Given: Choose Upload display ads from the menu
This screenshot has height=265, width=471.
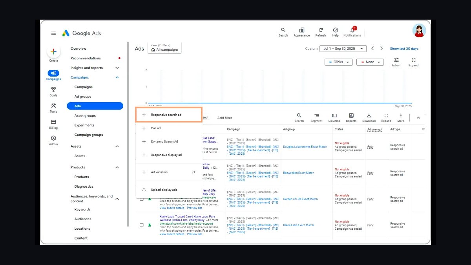Looking at the screenshot, I should click(x=169, y=190).
